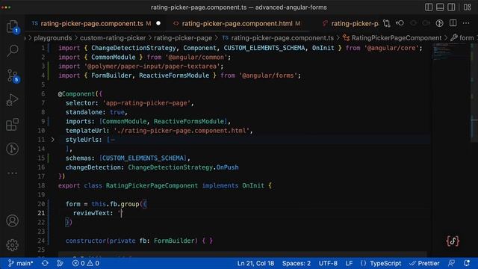
Task: Split the editor to the right
Action: pos(453,23)
